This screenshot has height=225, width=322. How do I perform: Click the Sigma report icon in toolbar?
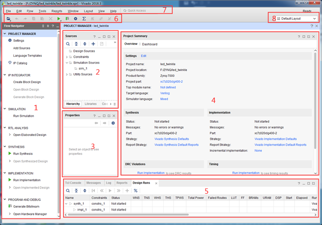tap(84, 19)
